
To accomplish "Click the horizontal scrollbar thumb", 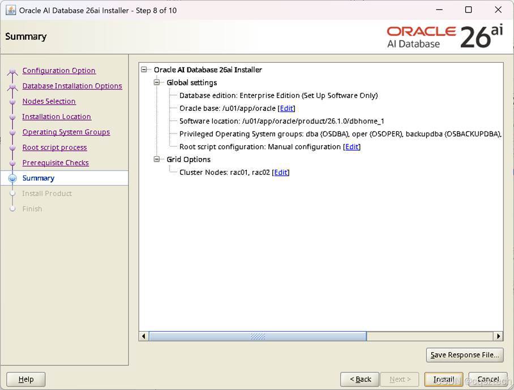I will [258, 336].
